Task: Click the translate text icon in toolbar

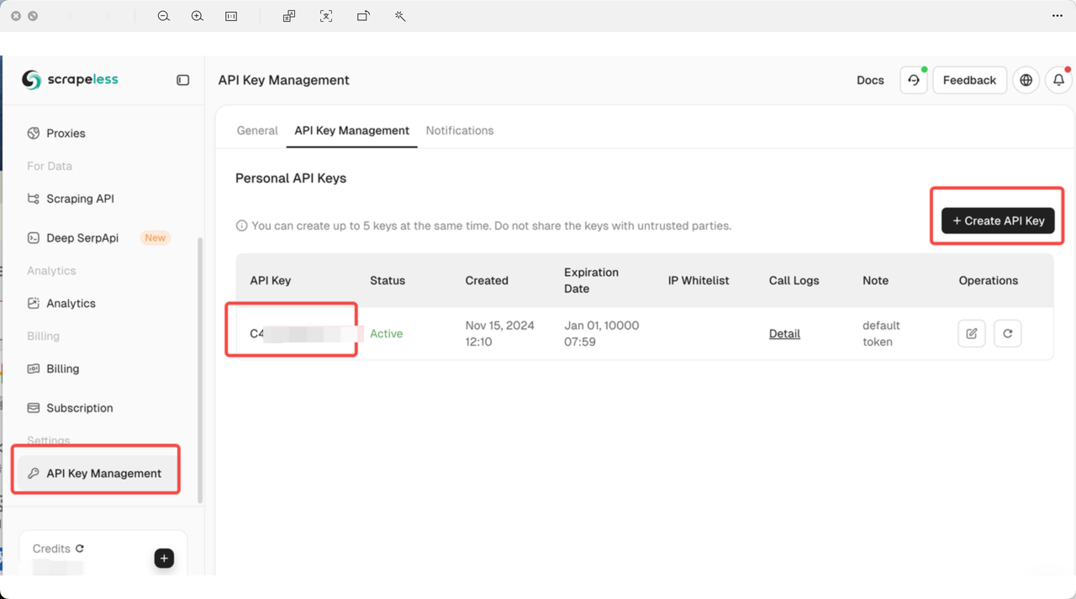Action: (289, 16)
